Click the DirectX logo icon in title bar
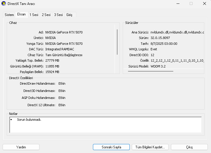 (x=4, y=3)
